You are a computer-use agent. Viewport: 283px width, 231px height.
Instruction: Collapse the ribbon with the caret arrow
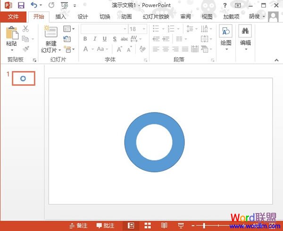[x=276, y=60]
